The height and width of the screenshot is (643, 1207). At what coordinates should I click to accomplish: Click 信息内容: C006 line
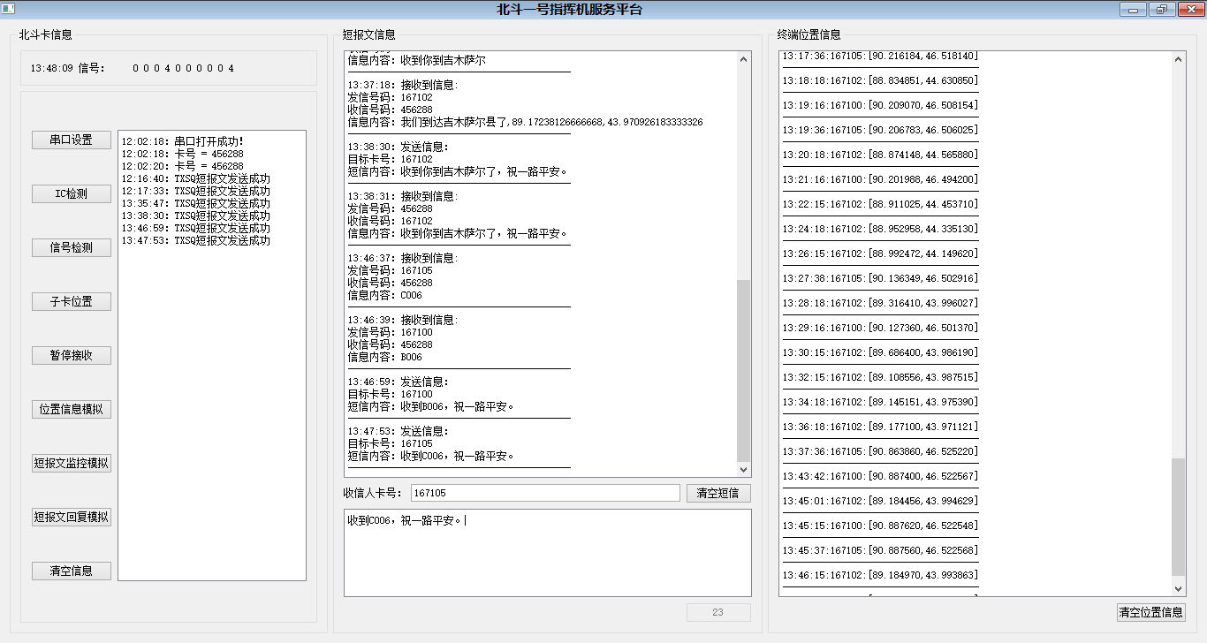point(385,295)
